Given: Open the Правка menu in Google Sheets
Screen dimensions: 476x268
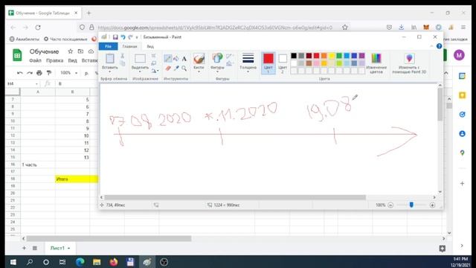Looking at the screenshot, I should pos(54,60).
